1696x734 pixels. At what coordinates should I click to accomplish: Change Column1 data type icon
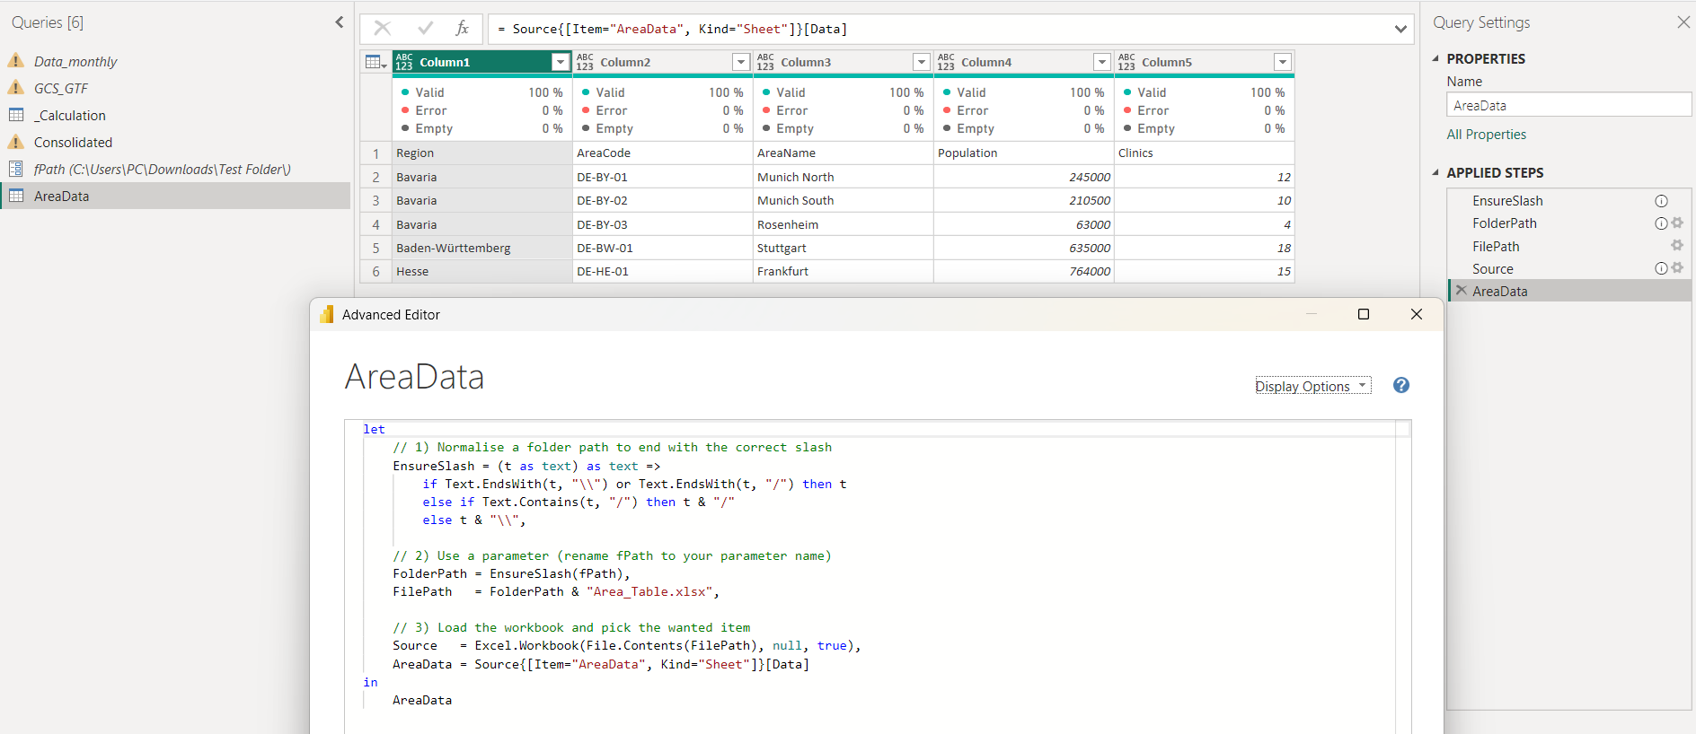pos(404,62)
